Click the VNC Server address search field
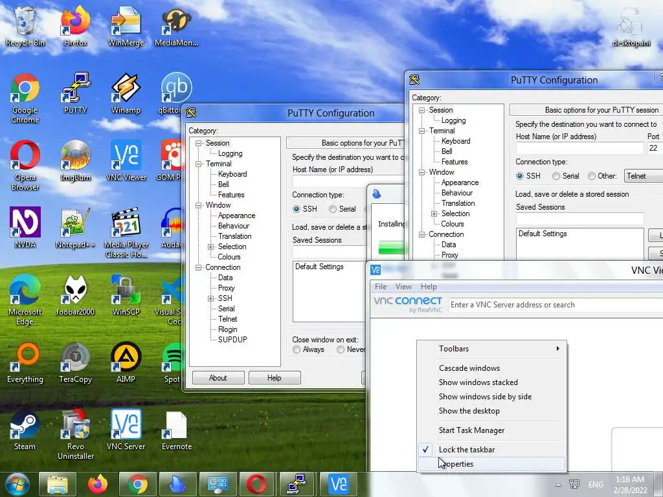This screenshot has height=497, width=663. [556, 305]
